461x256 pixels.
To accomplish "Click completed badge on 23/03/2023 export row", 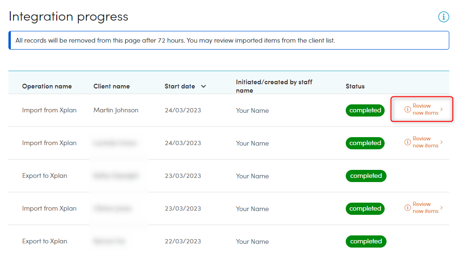I will (366, 176).
